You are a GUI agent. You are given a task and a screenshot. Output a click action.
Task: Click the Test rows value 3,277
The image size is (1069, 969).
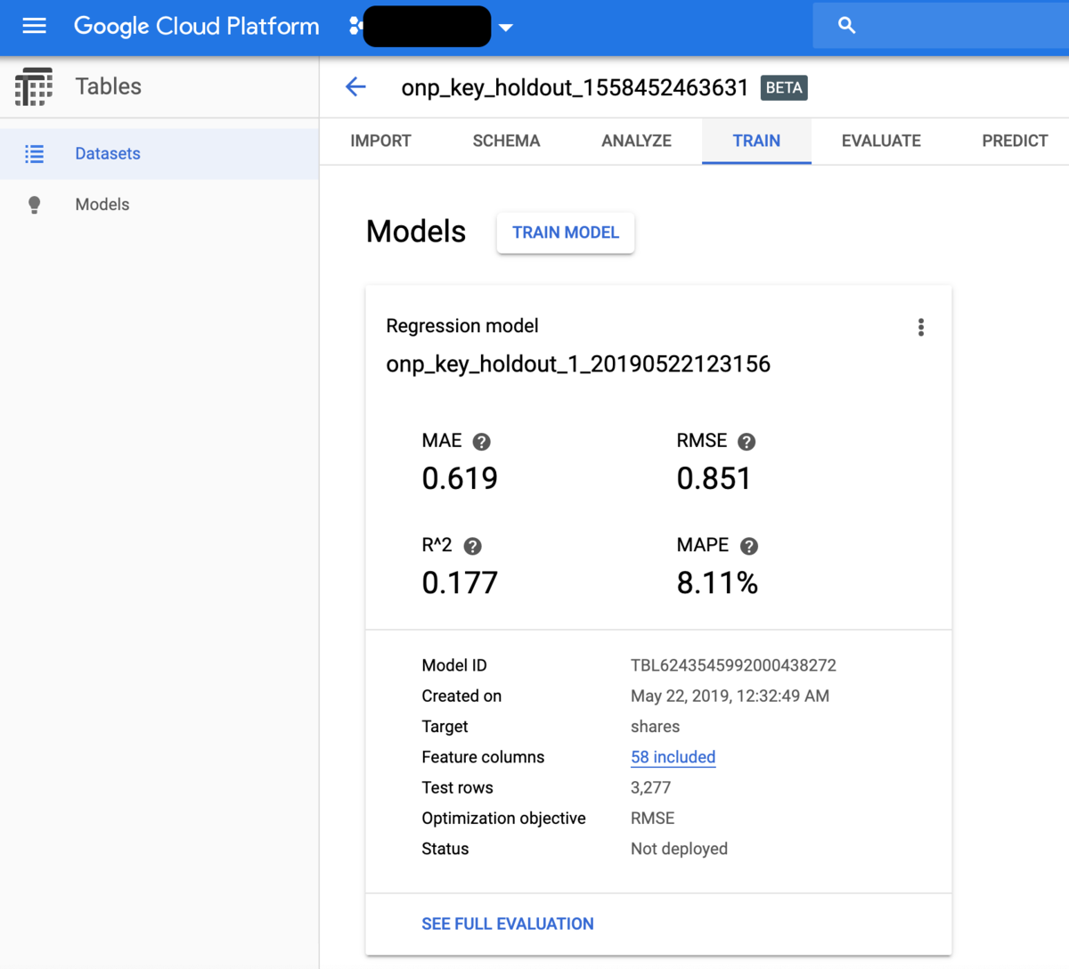(650, 787)
